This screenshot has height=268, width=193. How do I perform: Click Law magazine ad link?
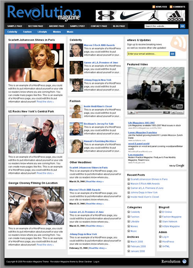(x=136, y=155)
